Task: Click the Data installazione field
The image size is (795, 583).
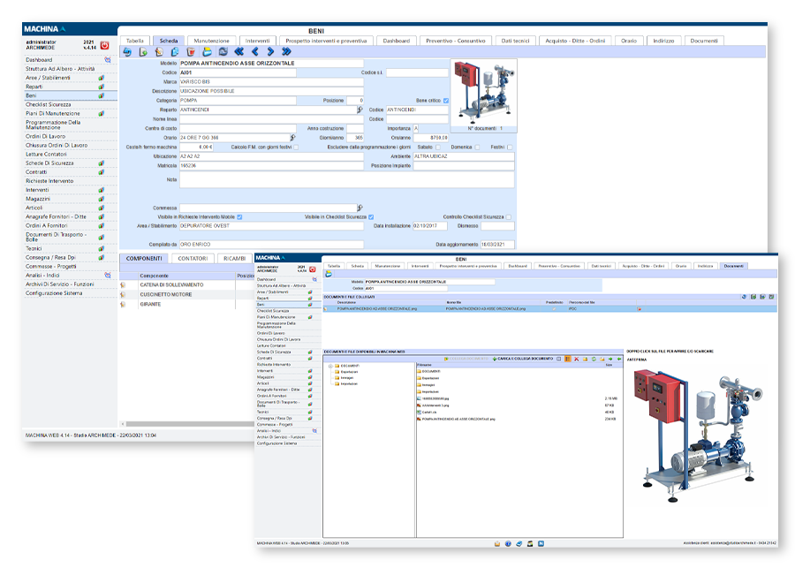Action: coord(430,226)
